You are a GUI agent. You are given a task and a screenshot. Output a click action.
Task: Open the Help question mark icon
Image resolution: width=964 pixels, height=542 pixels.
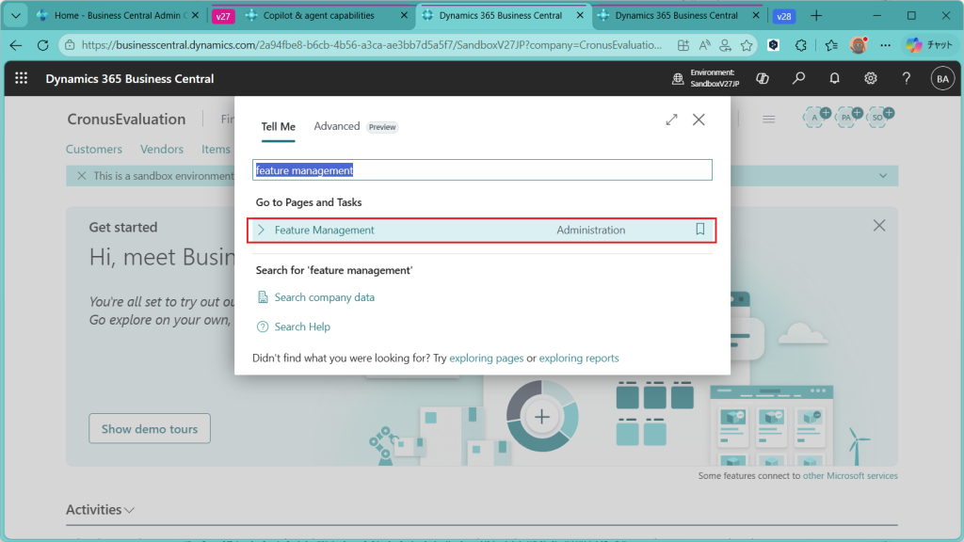pos(906,79)
